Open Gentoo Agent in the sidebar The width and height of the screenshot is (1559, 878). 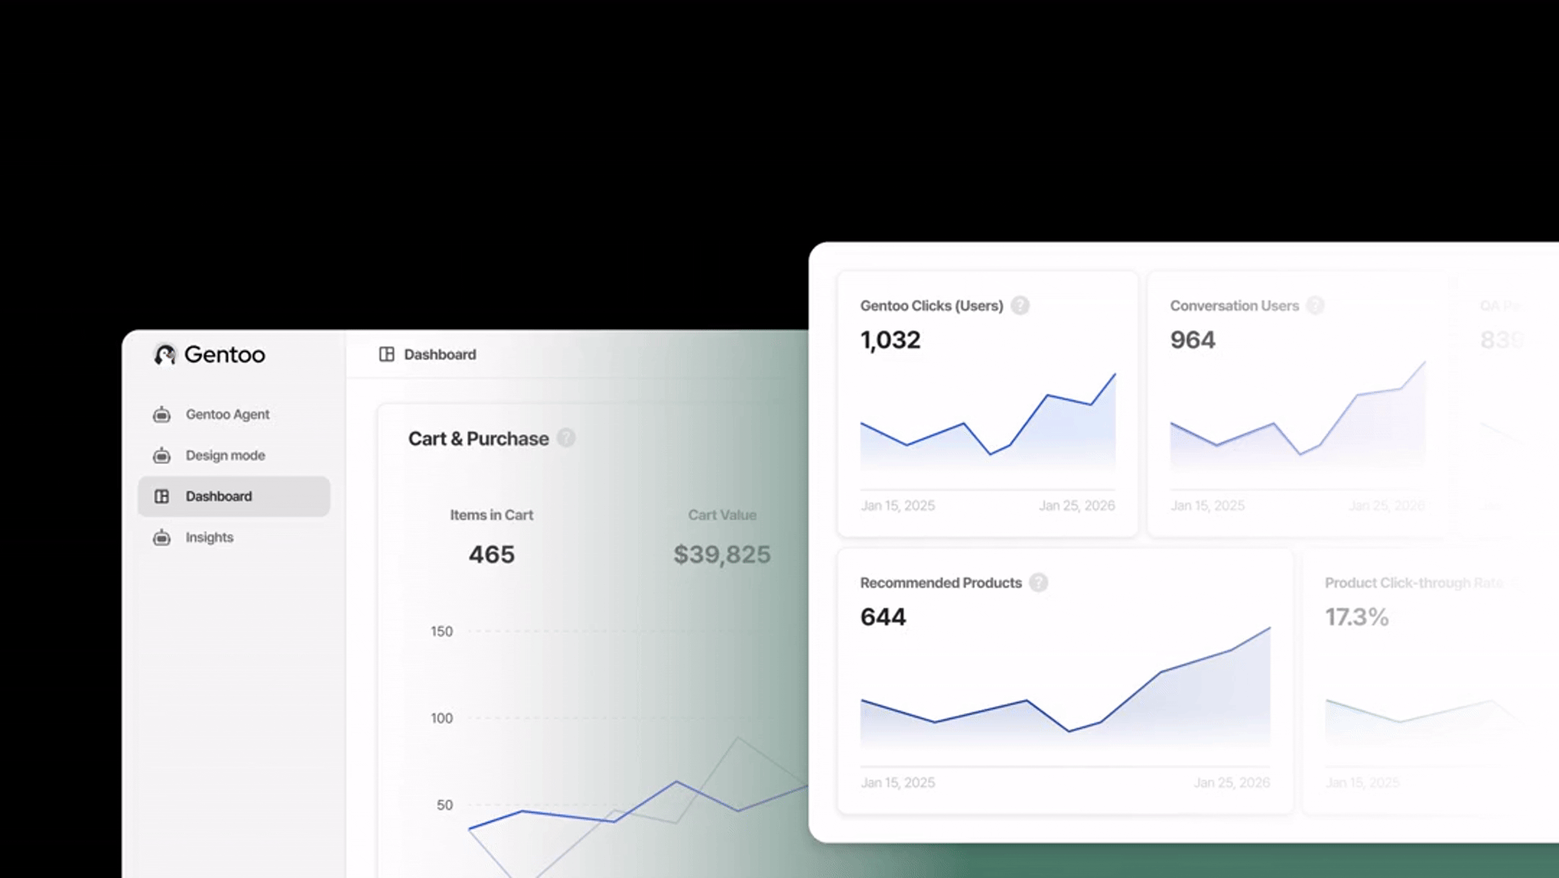click(234, 414)
